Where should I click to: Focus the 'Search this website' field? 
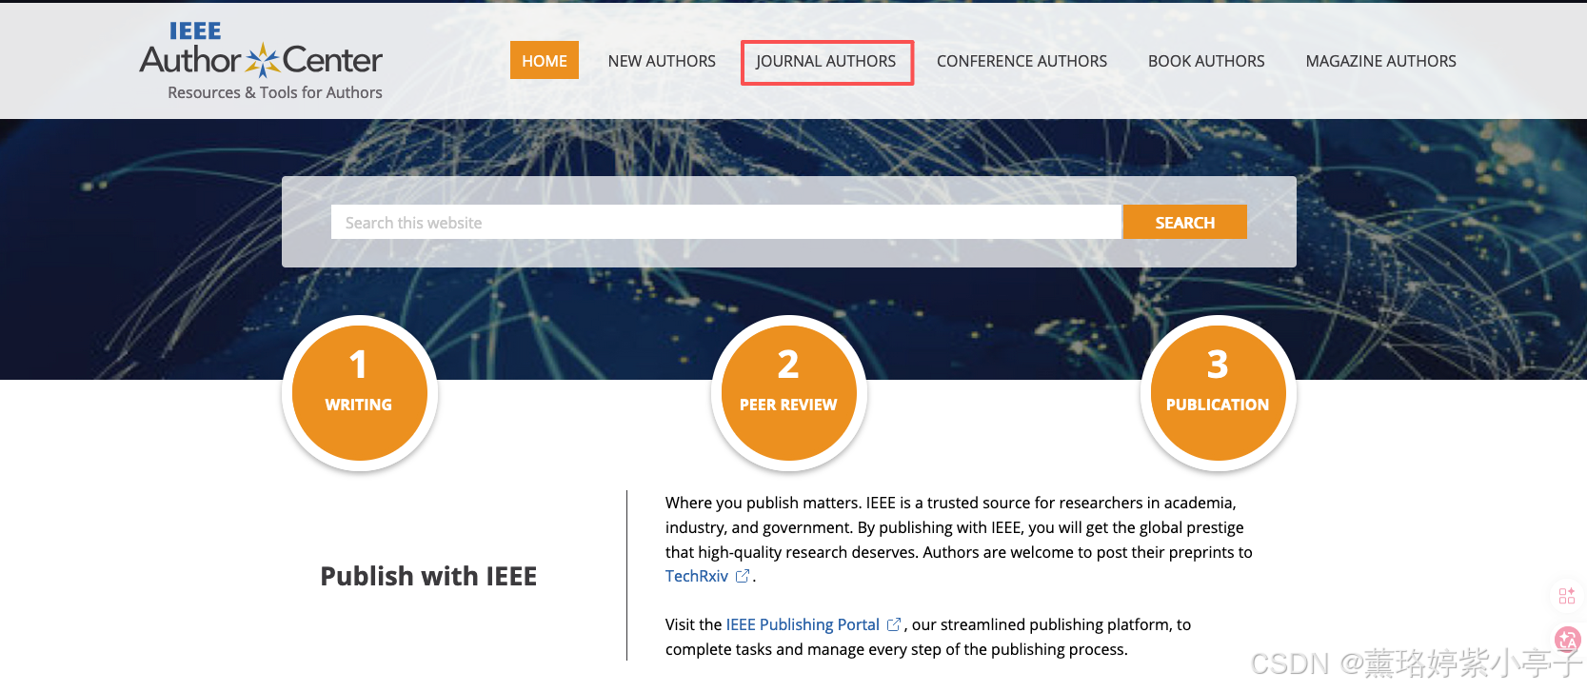coord(725,222)
